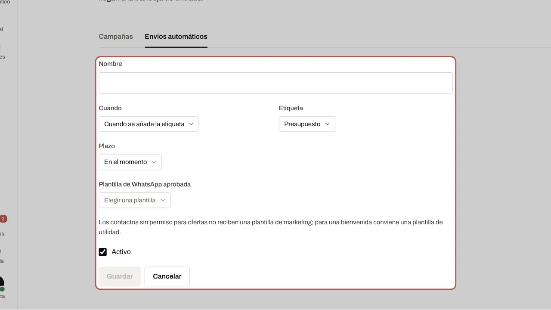Click the chevron arrow in the Presupuesto selector

[327, 124]
